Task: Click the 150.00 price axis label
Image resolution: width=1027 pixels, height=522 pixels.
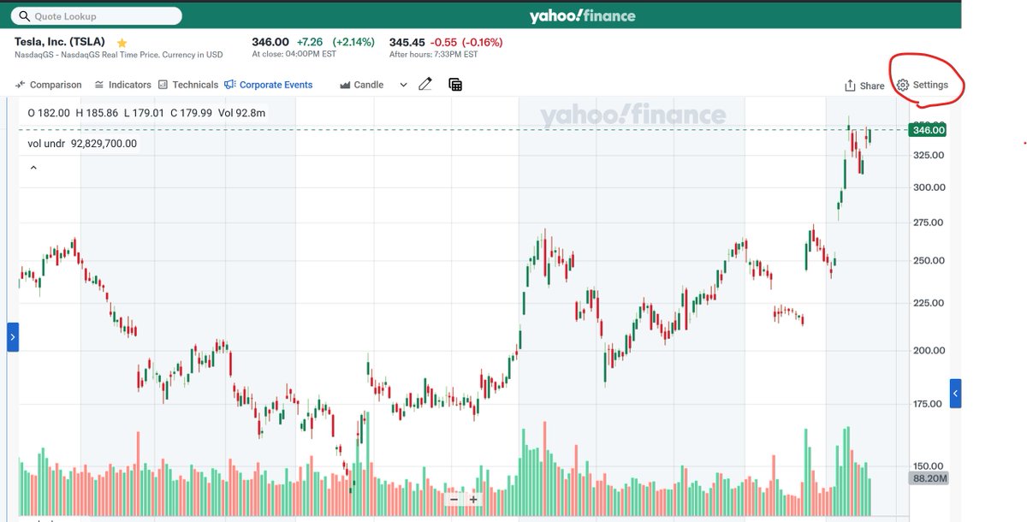Action: click(x=929, y=466)
